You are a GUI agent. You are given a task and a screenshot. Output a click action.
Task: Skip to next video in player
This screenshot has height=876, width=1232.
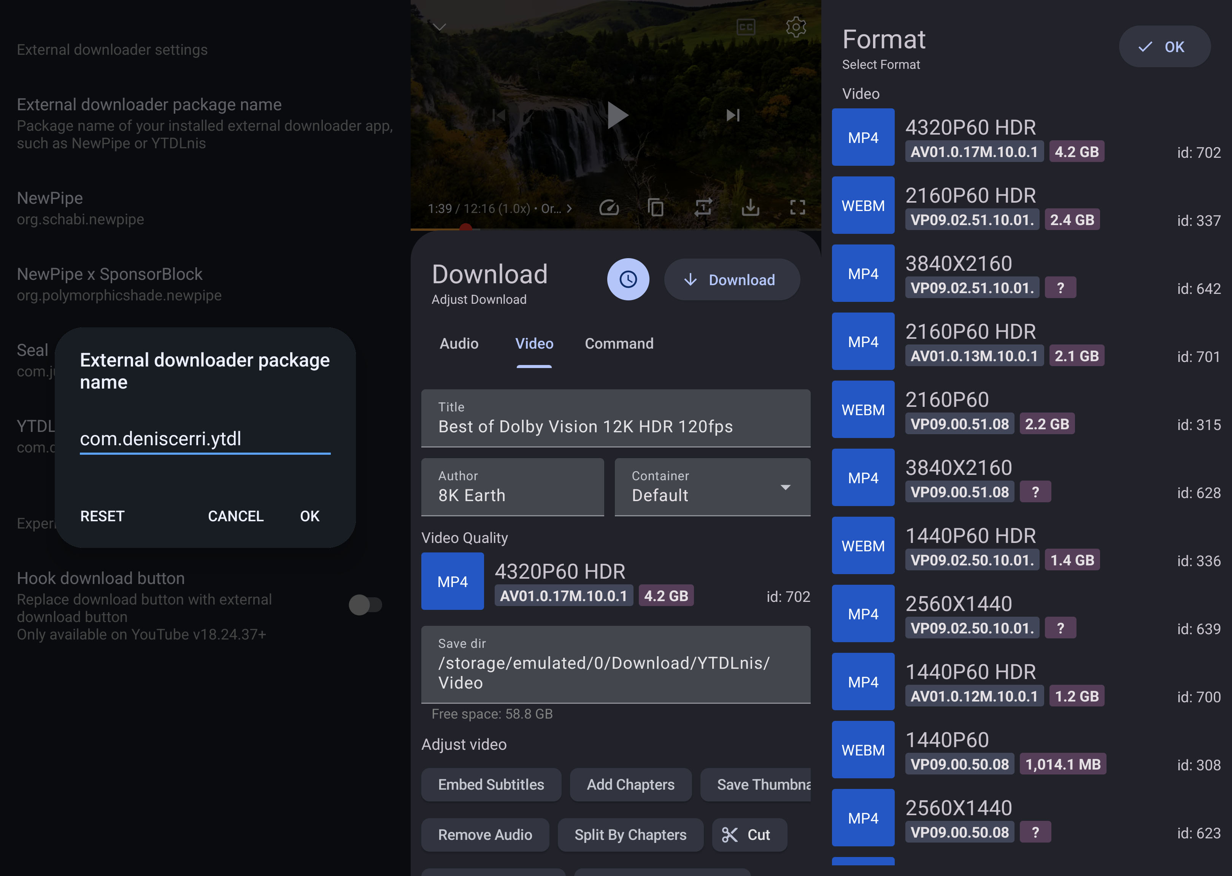coord(732,116)
